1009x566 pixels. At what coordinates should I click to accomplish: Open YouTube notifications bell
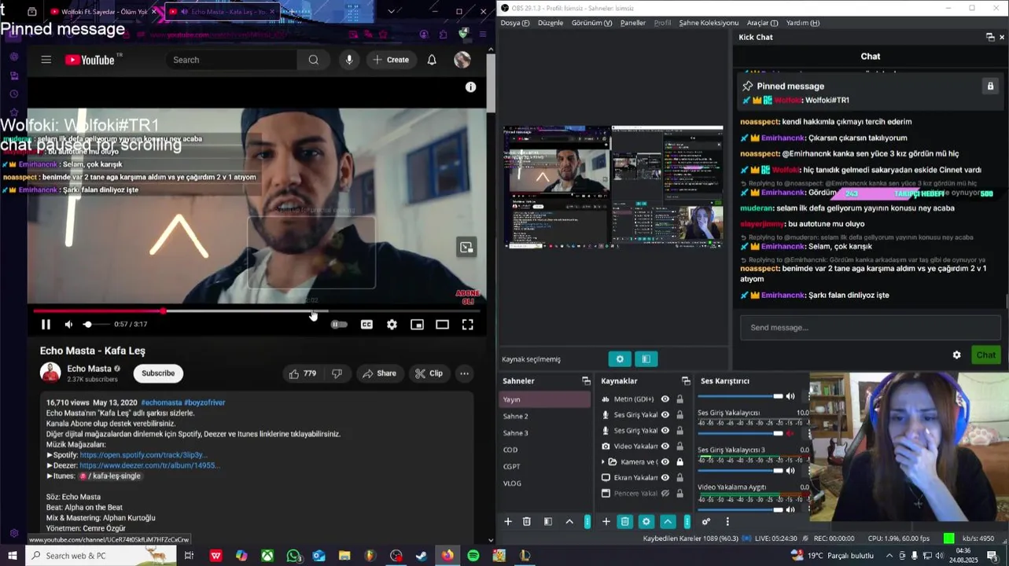(x=432, y=60)
